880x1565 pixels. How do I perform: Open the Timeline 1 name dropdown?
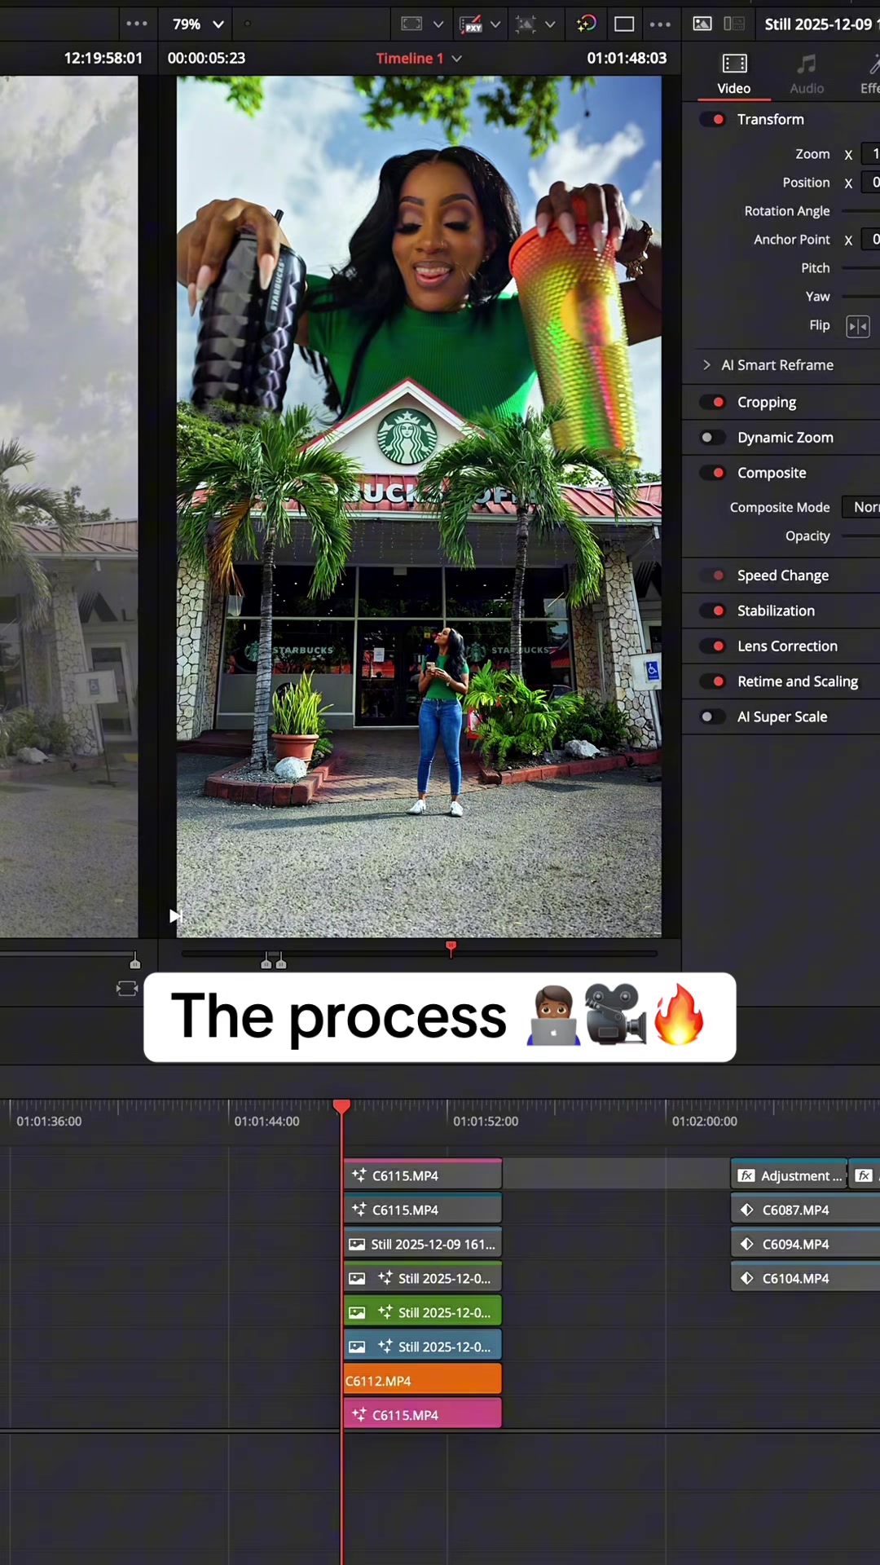[x=419, y=58]
